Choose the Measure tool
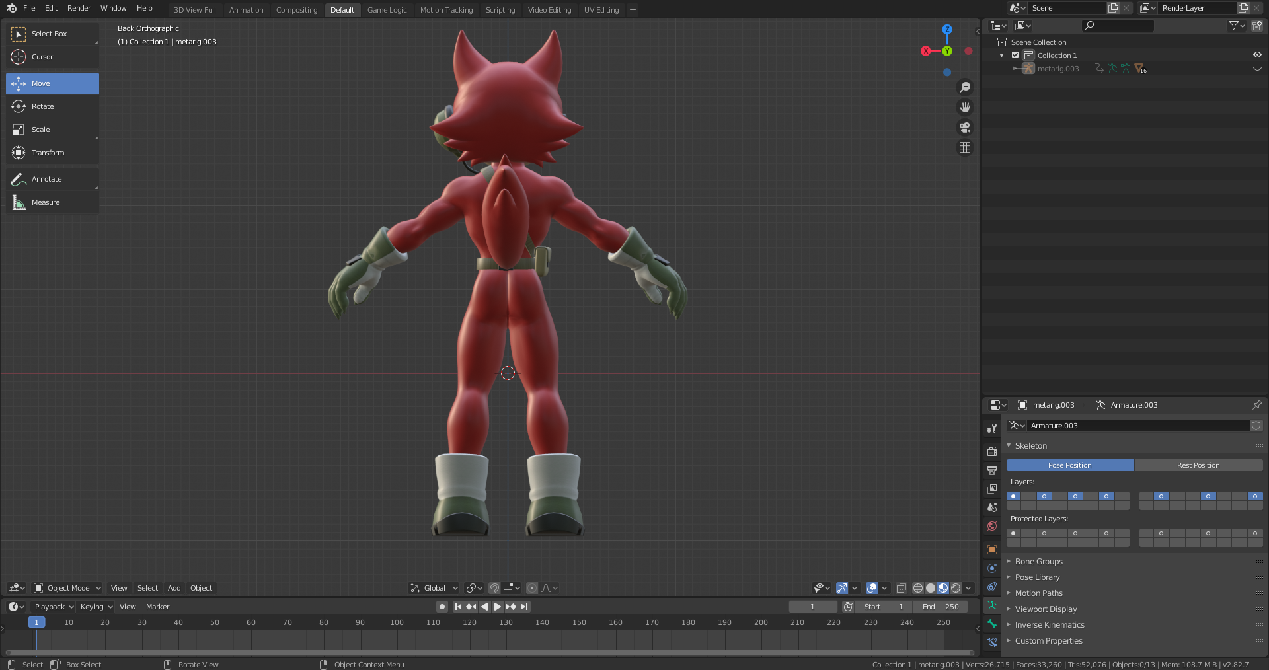 52,202
